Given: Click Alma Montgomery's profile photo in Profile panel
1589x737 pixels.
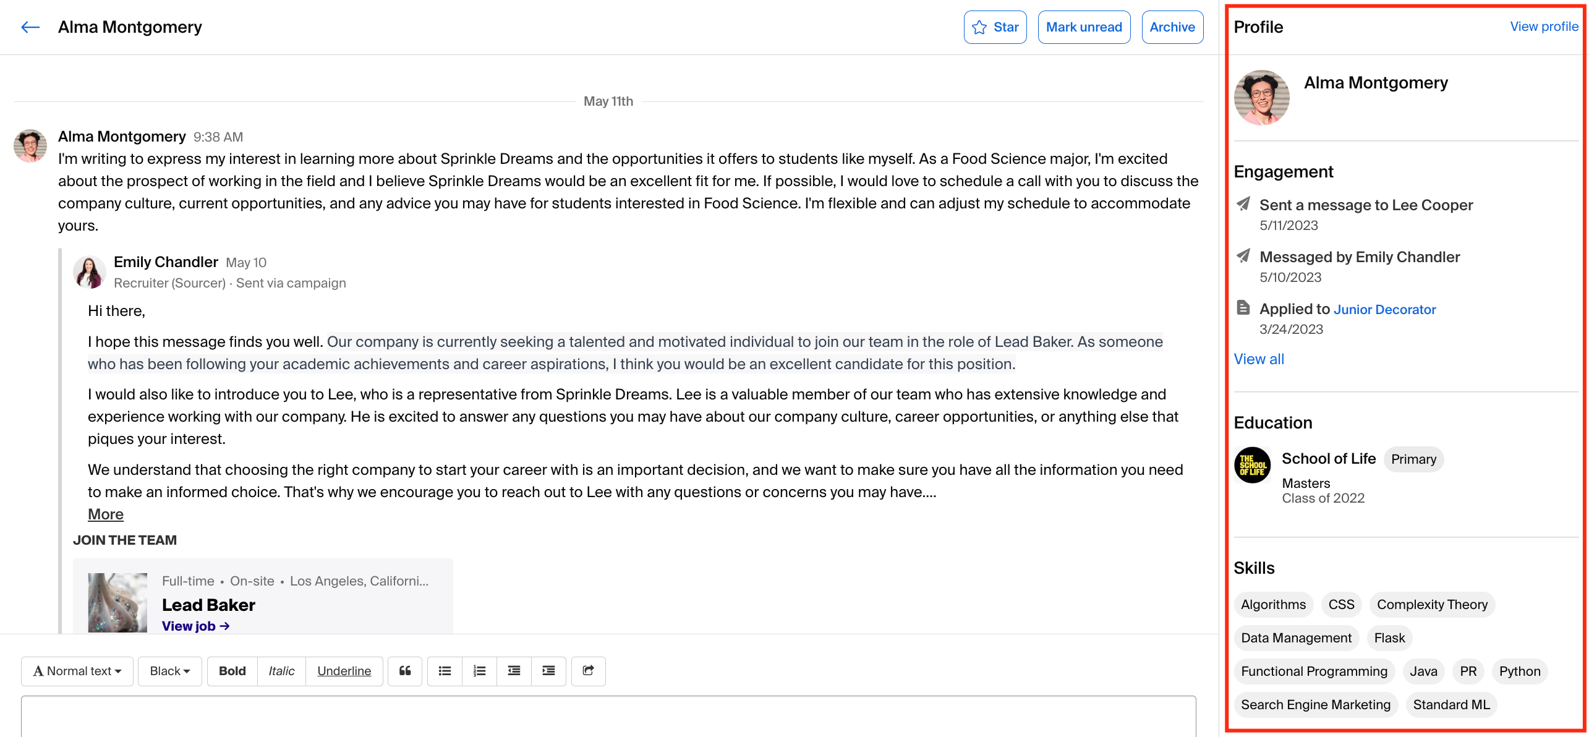Looking at the screenshot, I should (x=1261, y=98).
